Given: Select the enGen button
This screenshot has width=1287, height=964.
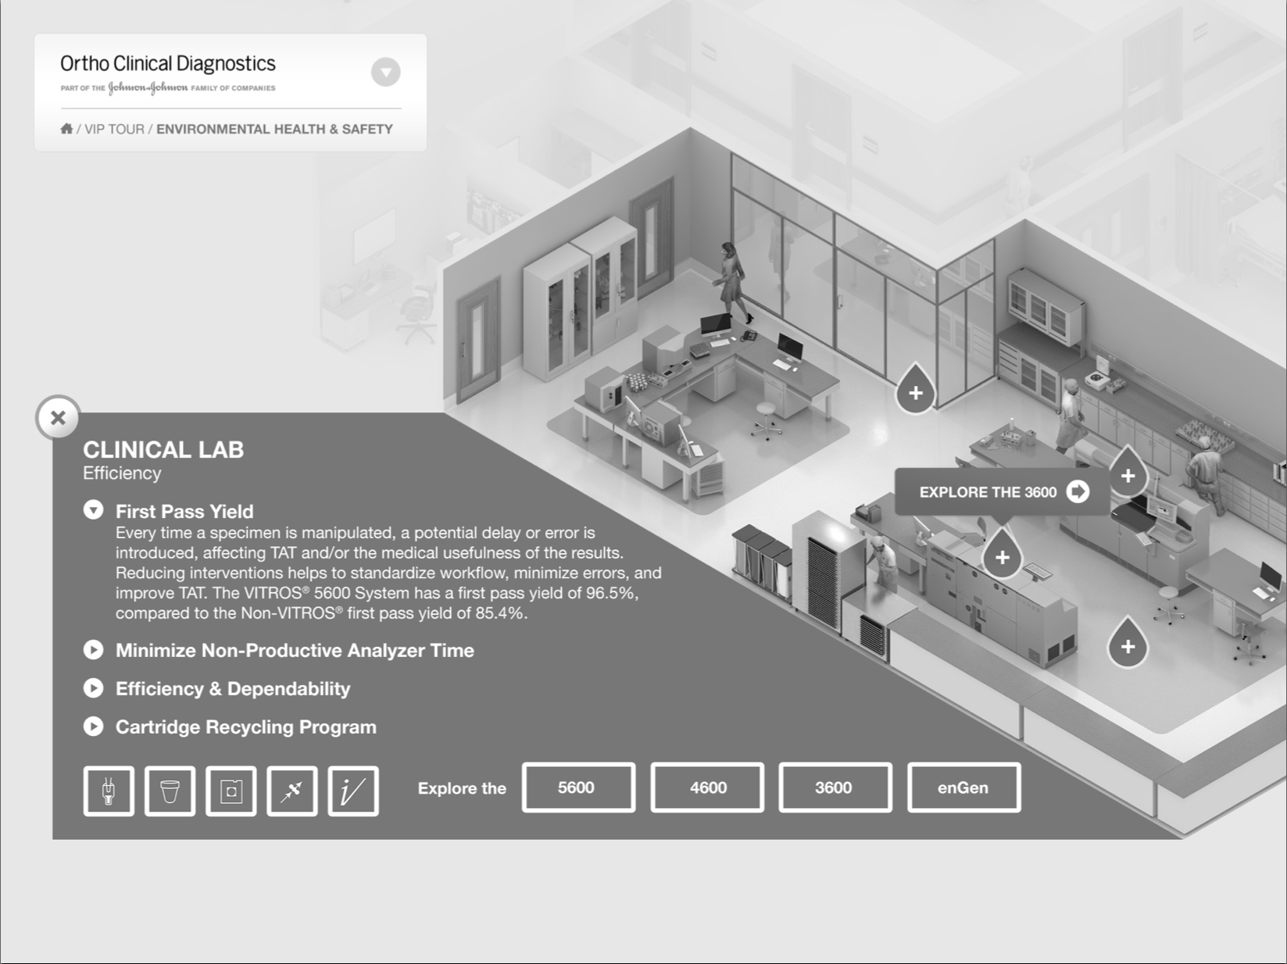Looking at the screenshot, I should coord(963,787).
